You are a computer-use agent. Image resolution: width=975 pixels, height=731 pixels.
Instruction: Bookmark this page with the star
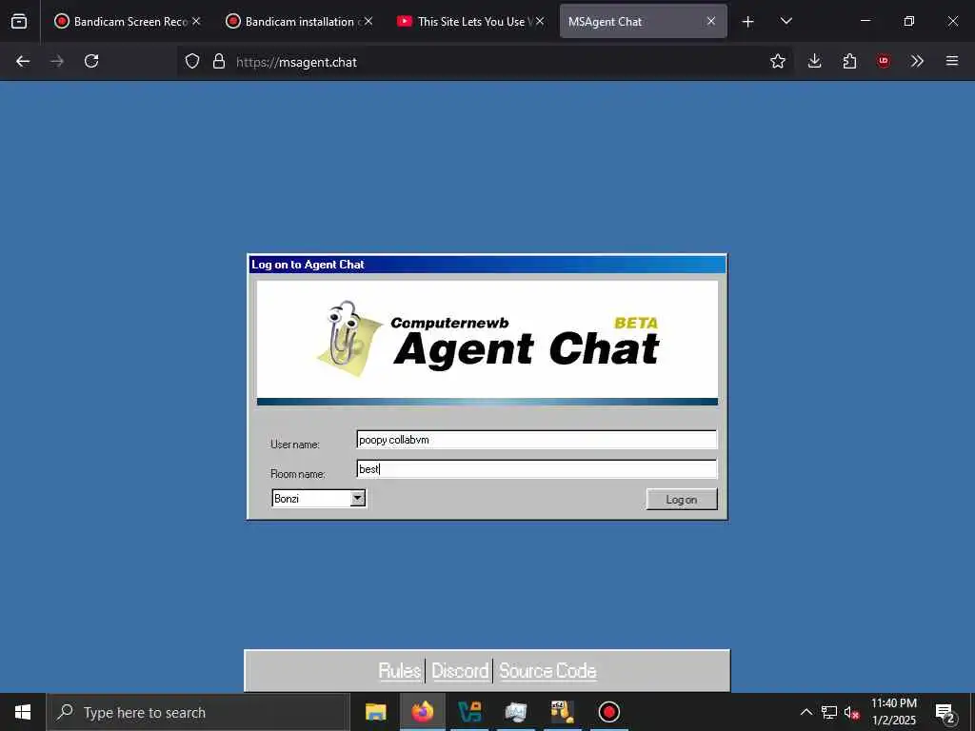point(777,61)
